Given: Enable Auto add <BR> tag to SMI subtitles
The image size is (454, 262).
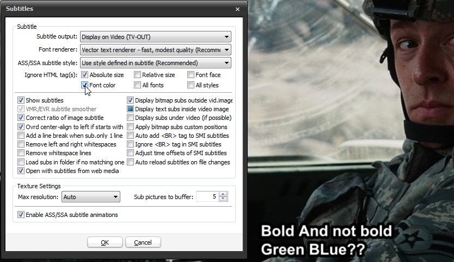Looking at the screenshot, I should (130, 135).
